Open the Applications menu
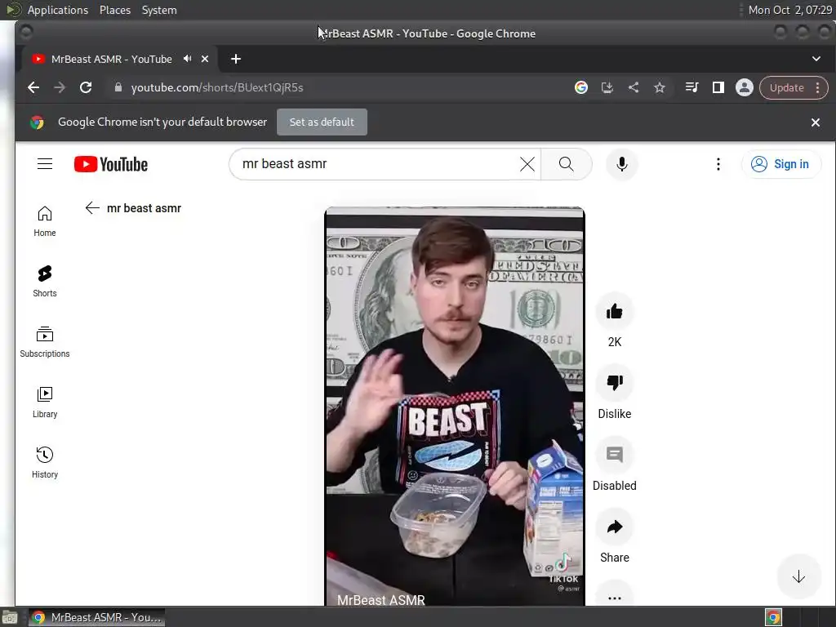The image size is (836, 627). coord(58,10)
